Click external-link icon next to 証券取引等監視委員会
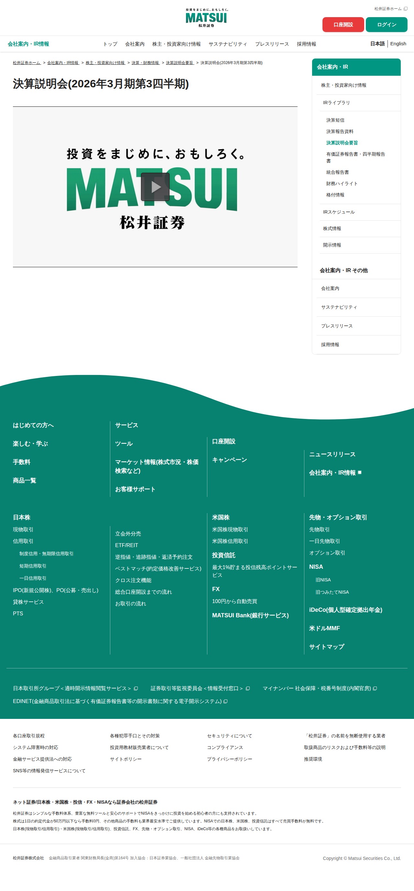Screen dimensions: 414x891 click(x=248, y=688)
